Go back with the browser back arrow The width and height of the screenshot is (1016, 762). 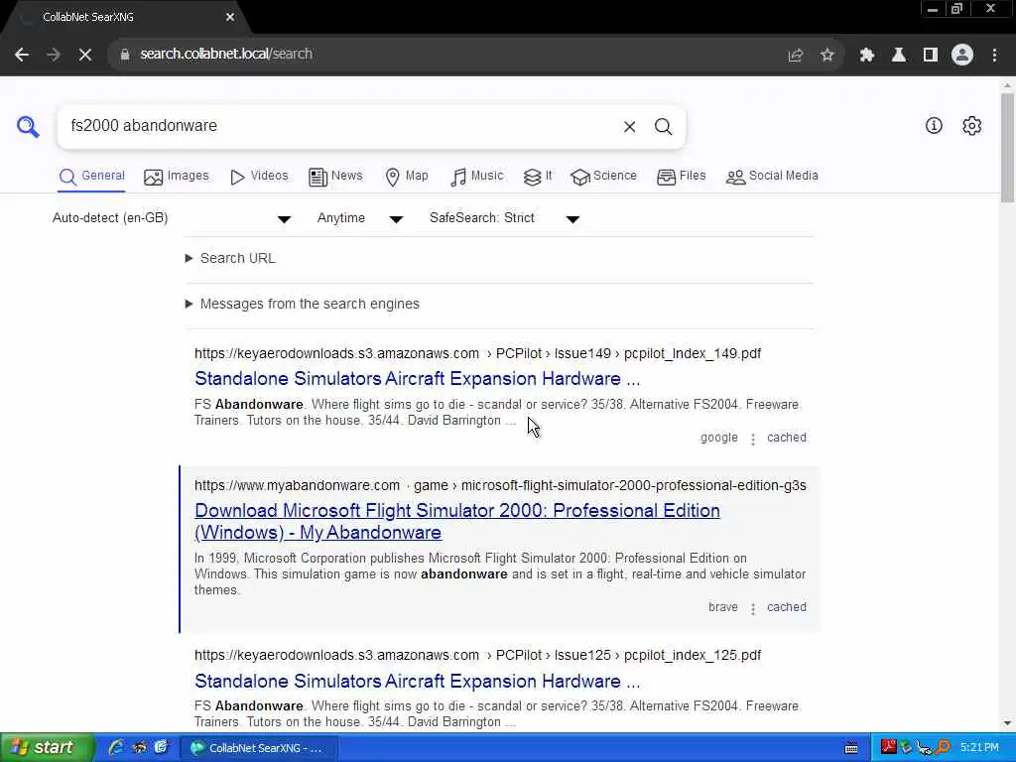pos(22,55)
